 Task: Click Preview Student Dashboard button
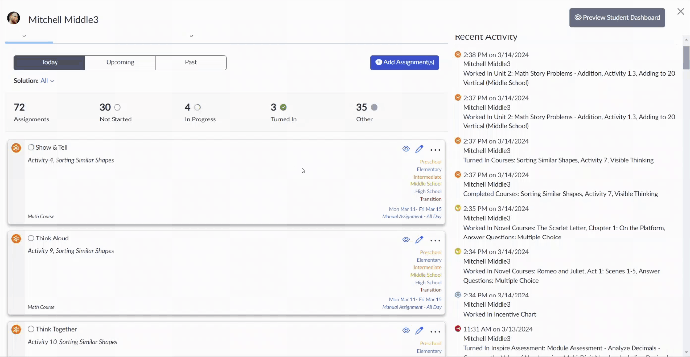[x=617, y=17]
